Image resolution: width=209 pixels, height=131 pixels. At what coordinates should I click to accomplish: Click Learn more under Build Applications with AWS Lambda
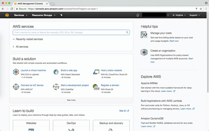[186, 109]
